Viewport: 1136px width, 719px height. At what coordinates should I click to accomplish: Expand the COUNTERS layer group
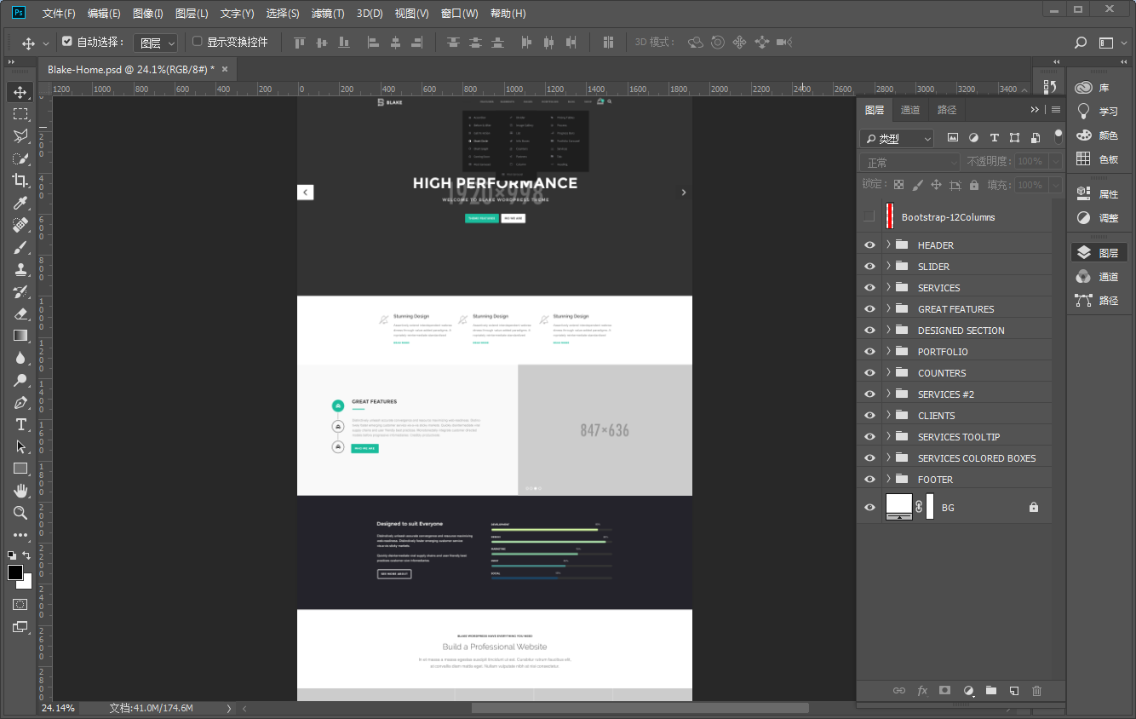point(888,372)
